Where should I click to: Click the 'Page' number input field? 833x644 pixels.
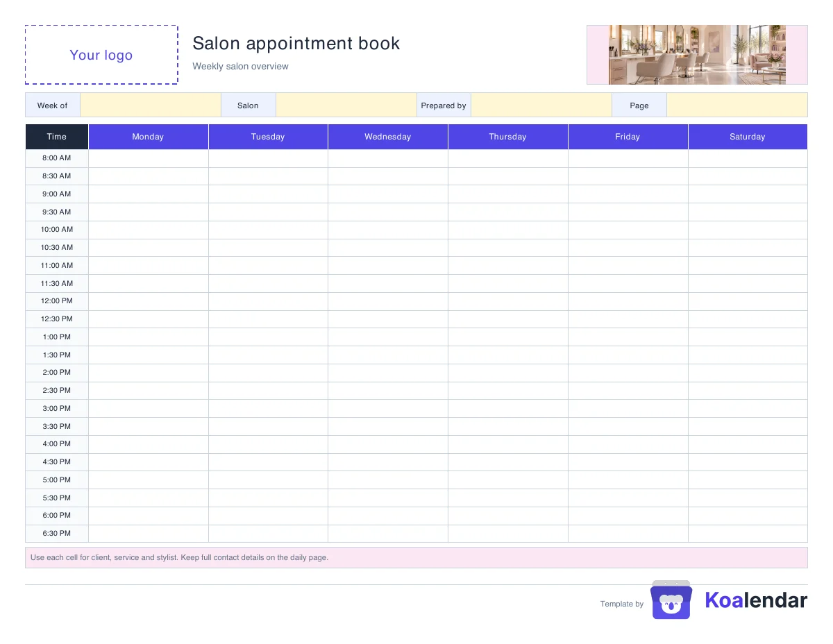(737, 105)
